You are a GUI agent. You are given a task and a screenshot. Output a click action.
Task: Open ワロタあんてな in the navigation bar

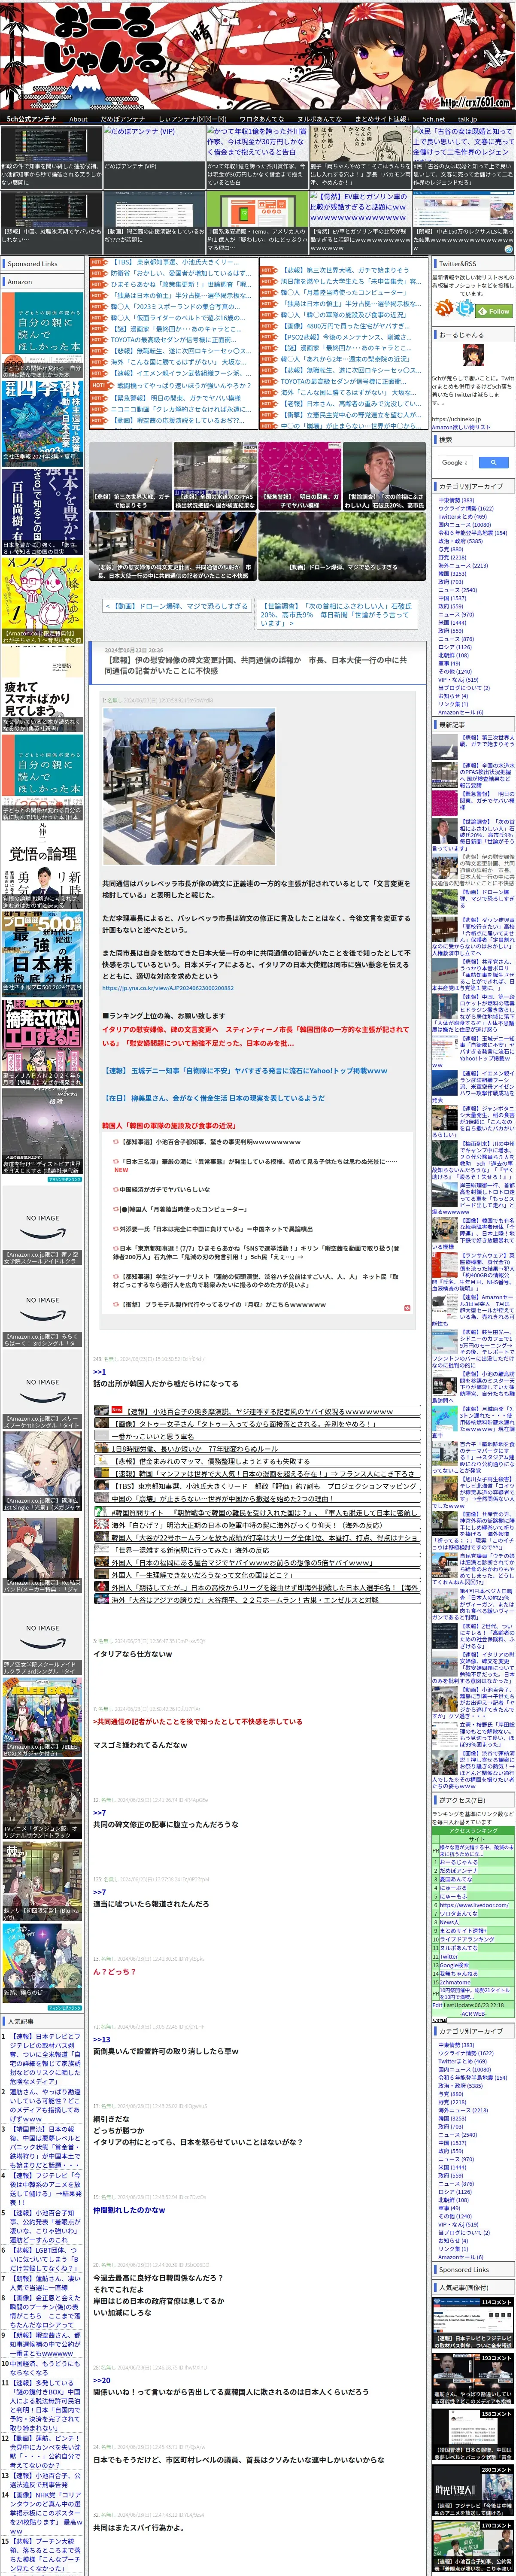point(261,119)
